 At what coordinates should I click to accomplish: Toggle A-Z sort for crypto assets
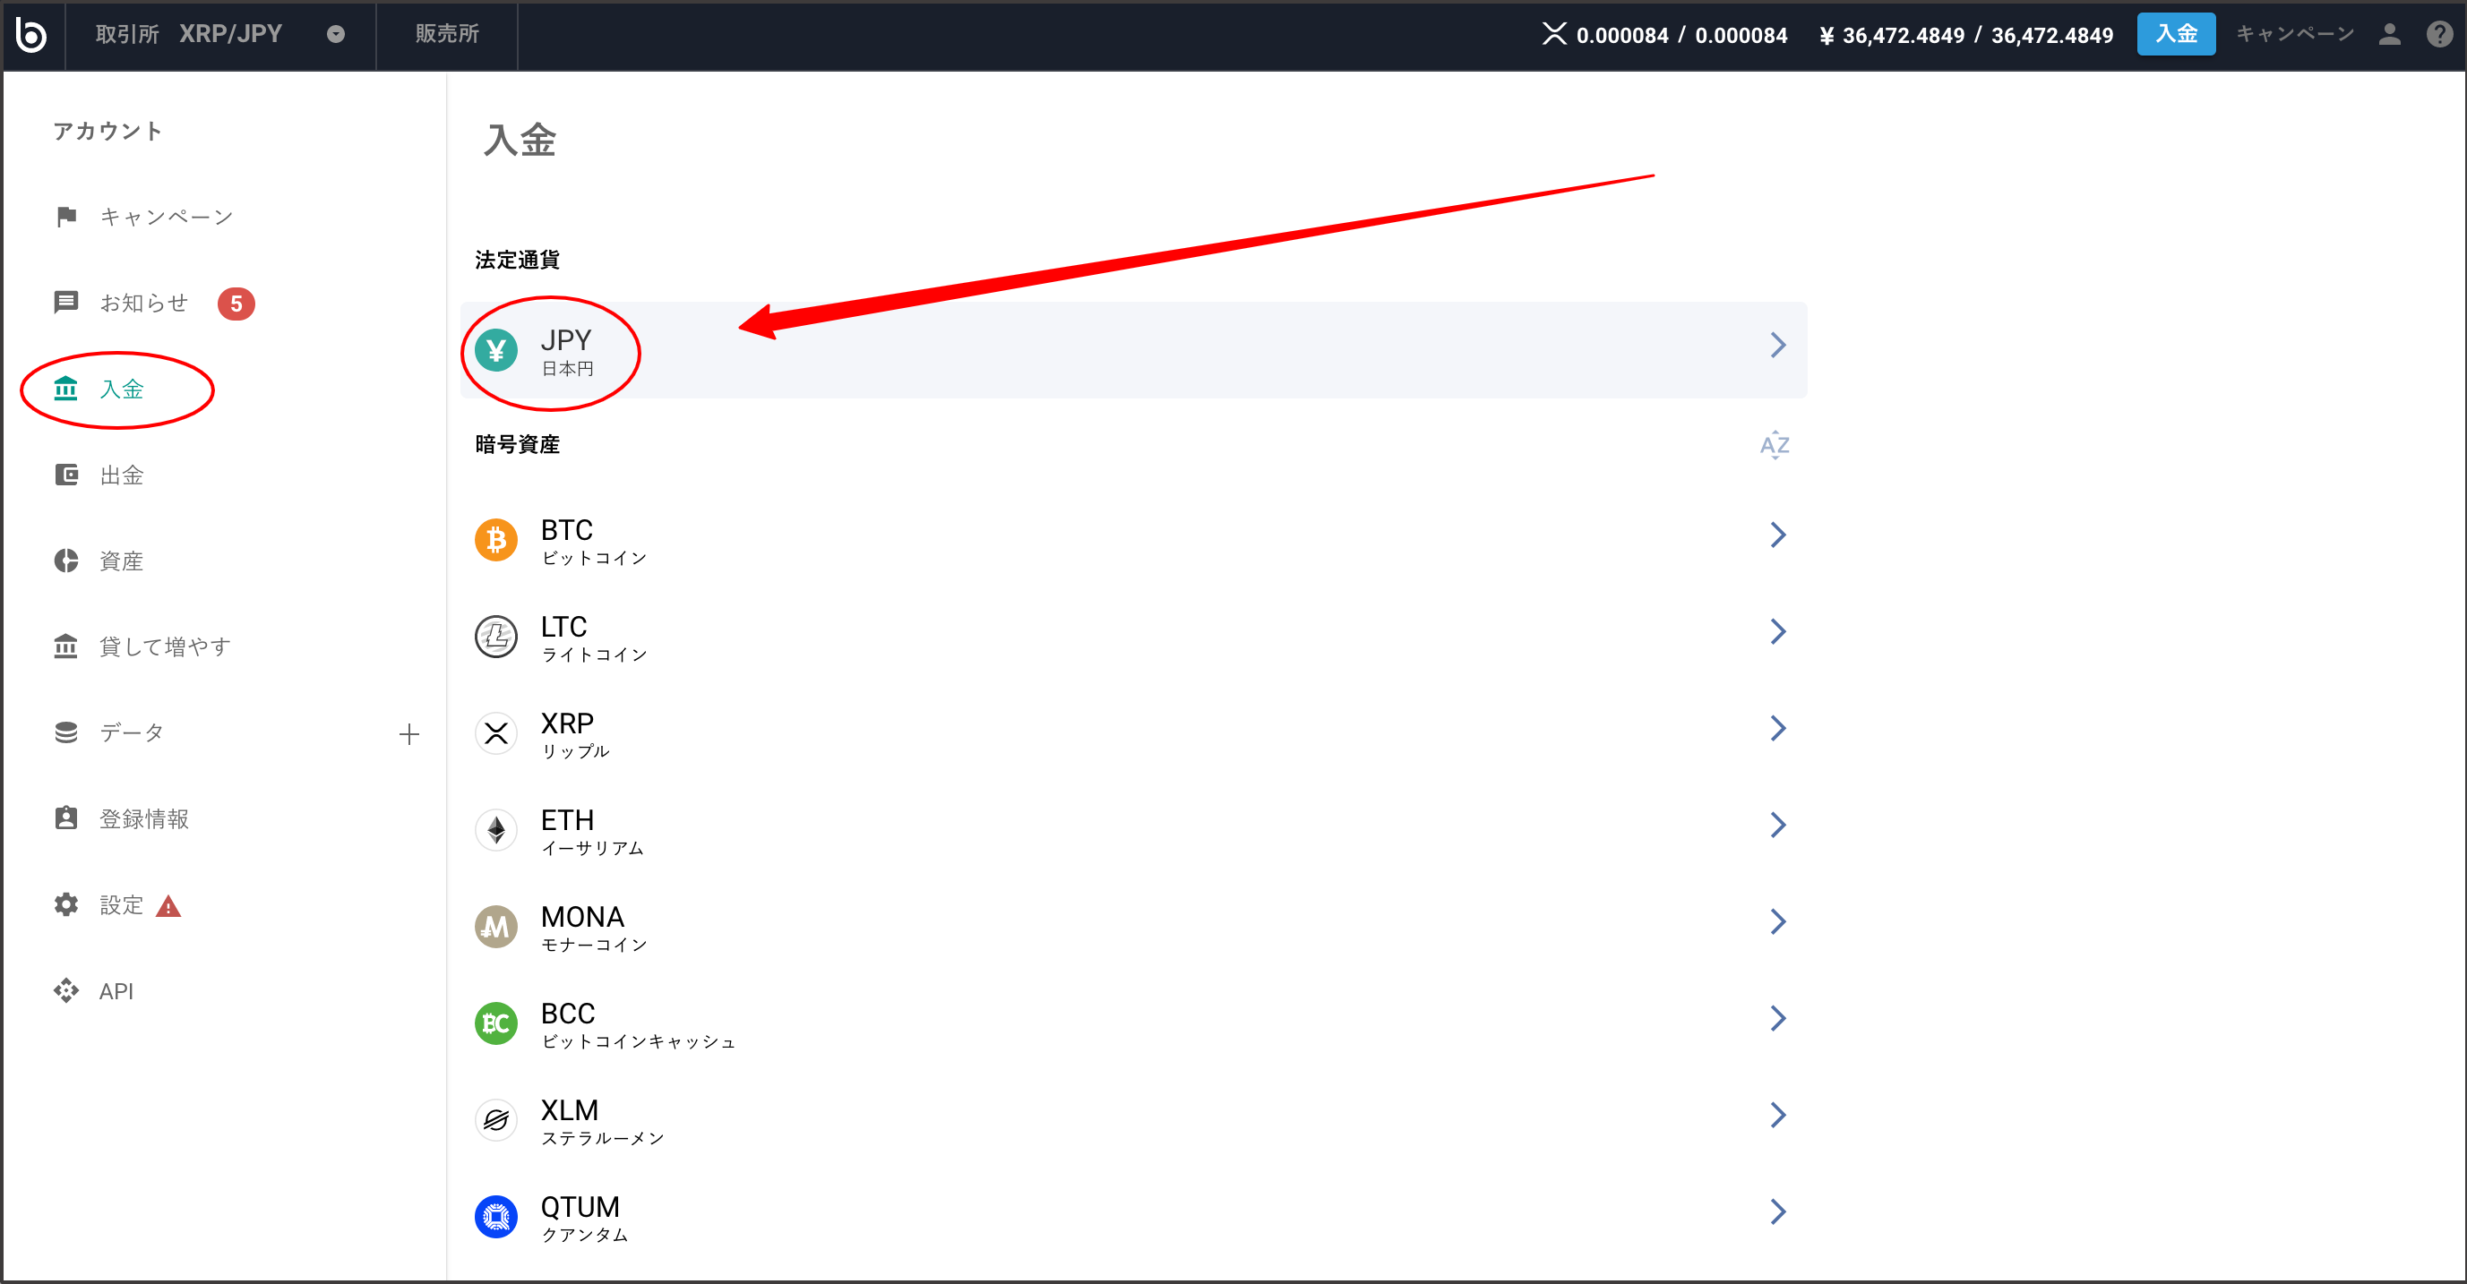1774,444
